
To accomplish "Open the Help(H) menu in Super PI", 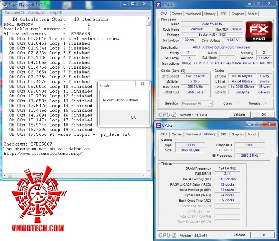I will point(56,12).
